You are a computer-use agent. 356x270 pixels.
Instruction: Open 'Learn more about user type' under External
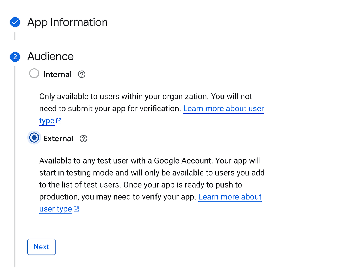click(x=230, y=197)
